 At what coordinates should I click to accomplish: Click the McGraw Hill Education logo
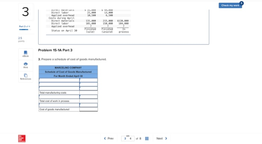click(22, 138)
